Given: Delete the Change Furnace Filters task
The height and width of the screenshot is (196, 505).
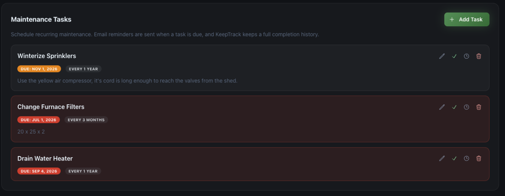Looking at the screenshot, I should click(479, 107).
